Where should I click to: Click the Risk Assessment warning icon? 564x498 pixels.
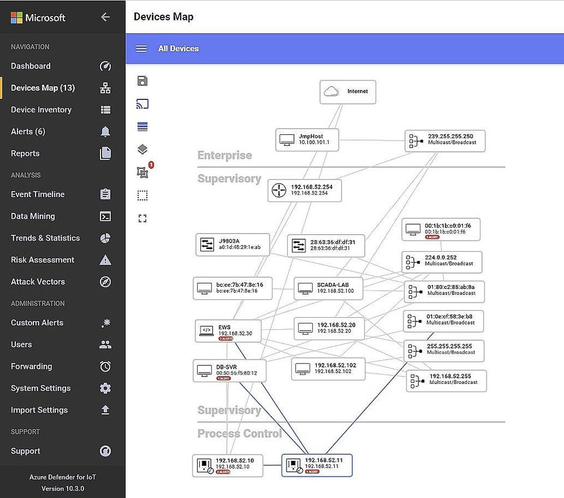(x=106, y=260)
